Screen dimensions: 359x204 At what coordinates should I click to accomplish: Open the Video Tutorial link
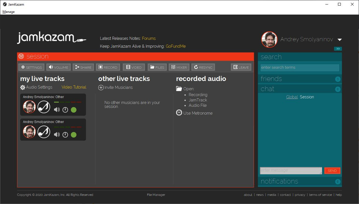[74, 87]
